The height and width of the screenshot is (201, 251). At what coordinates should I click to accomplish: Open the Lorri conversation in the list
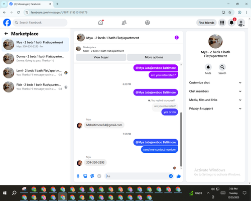point(35,73)
